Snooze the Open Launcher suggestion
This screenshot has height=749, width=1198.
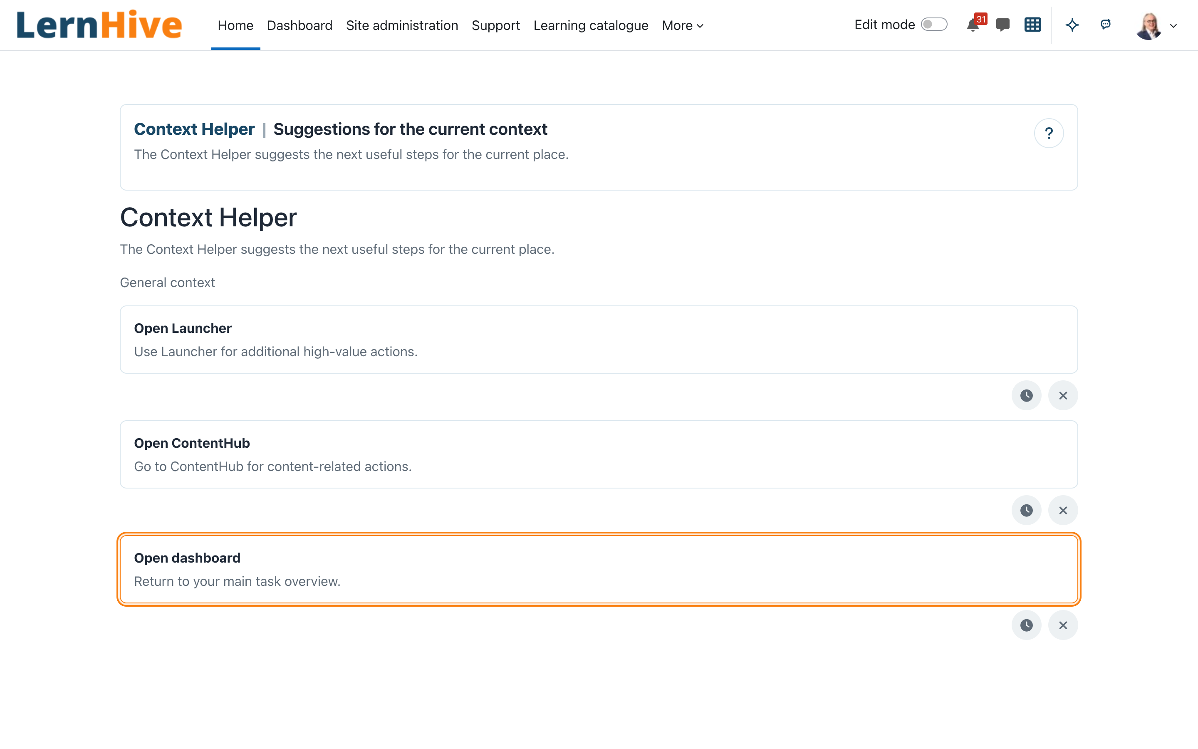point(1026,395)
